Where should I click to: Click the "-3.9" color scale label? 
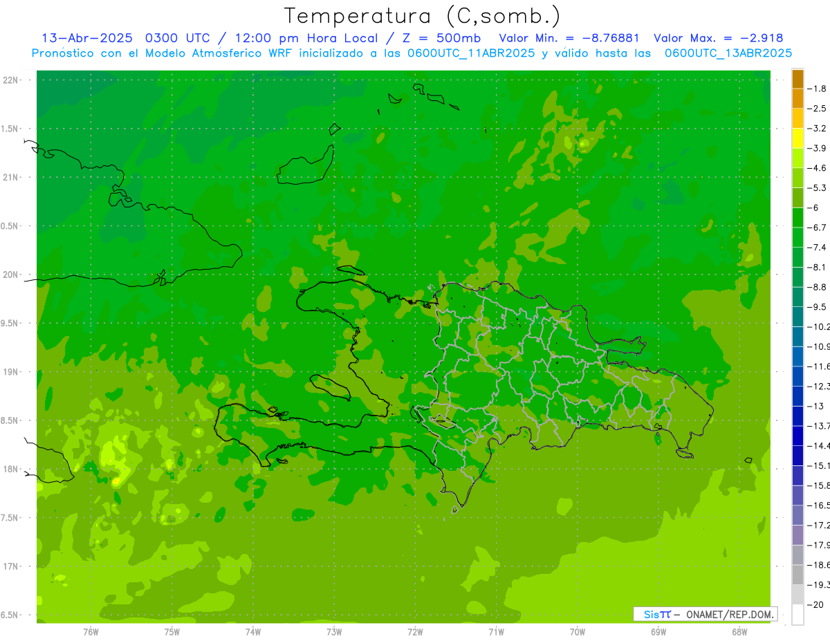click(x=818, y=148)
